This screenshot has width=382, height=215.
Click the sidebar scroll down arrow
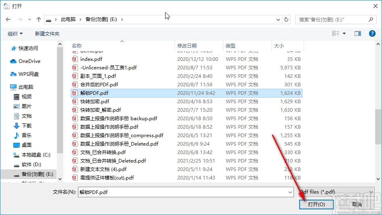pos(60,179)
